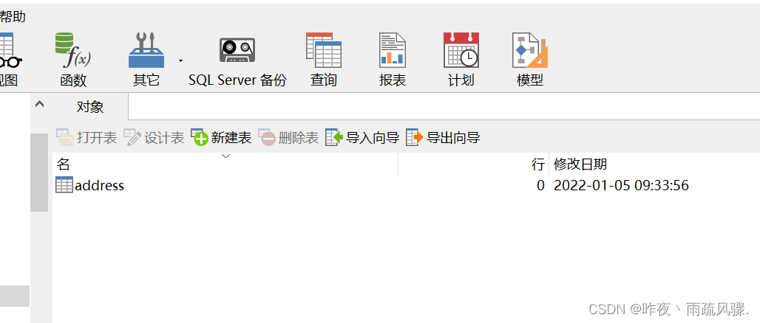Click the 函数 toolbar icon
This screenshot has height=323, width=760.
73,60
